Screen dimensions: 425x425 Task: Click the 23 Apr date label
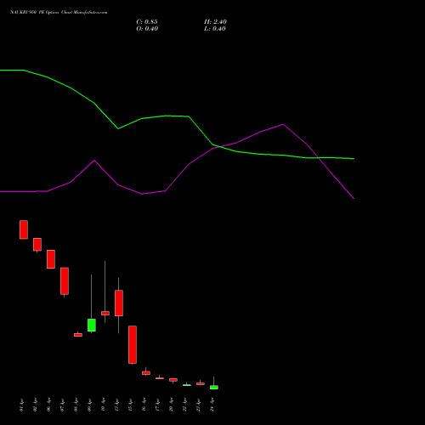point(199,405)
